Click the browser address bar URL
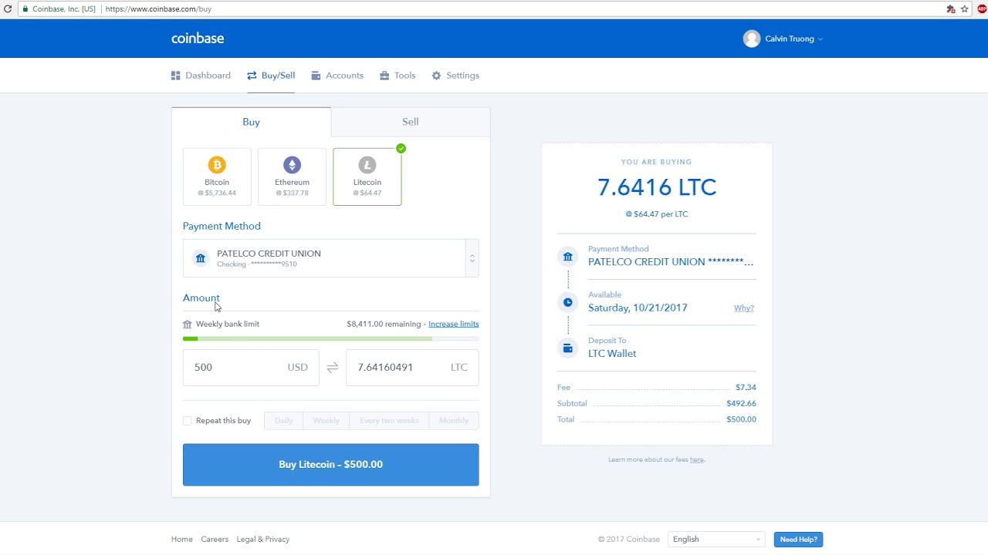The height and width of the screenshot is (555, 988). click(x=158, y=9)
